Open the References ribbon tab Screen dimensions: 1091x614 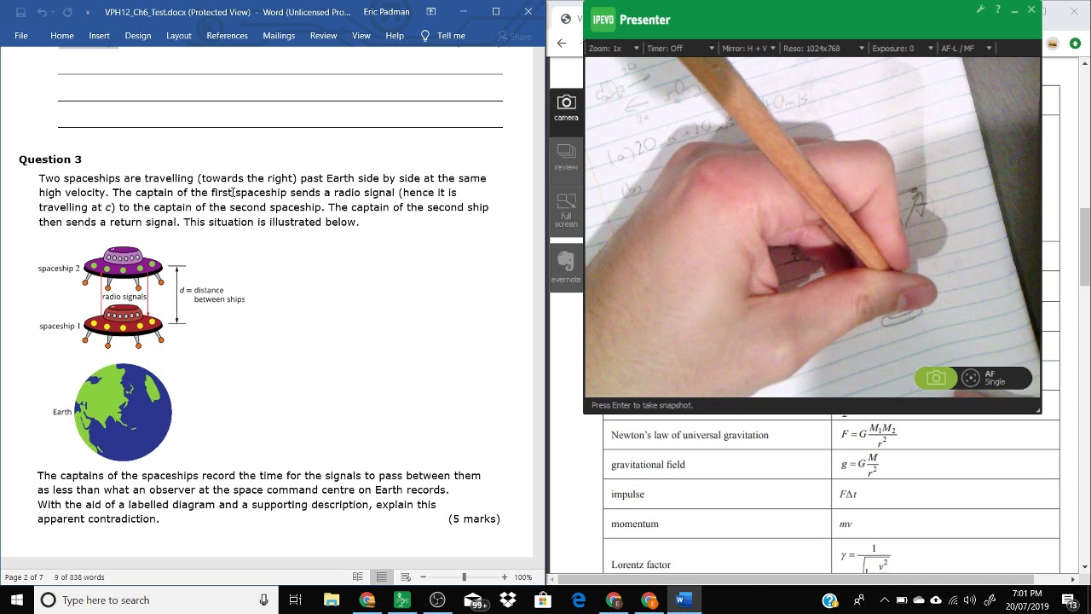click(227, 36)
